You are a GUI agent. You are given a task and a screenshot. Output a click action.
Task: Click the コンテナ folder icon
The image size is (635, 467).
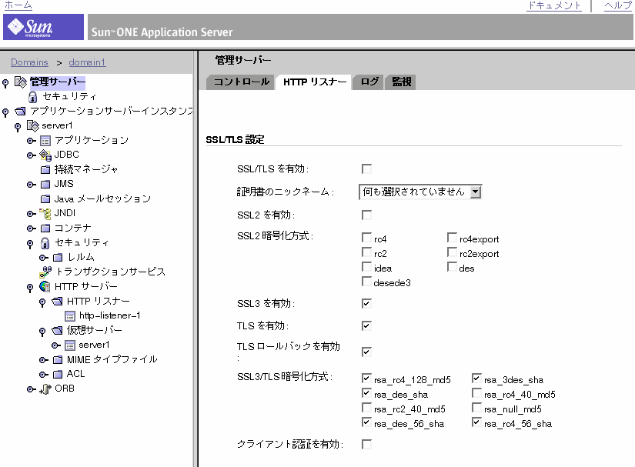tap(45, 228)
